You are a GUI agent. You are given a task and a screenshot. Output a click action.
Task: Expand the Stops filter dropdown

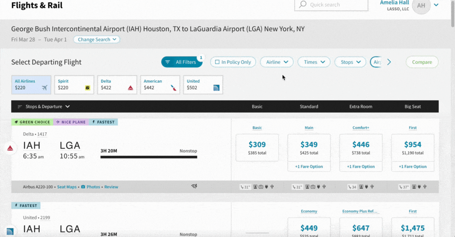point(350,62)
